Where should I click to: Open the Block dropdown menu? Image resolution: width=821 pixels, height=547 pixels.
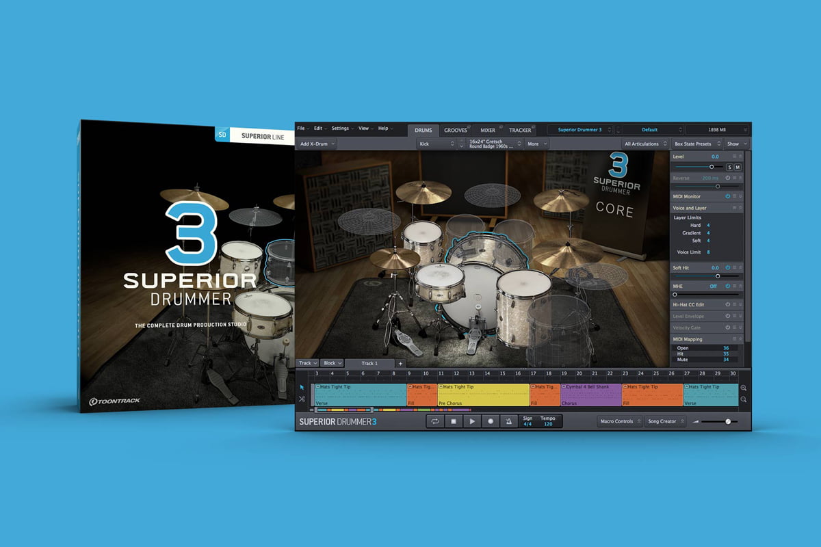click(x=332, y=363)
